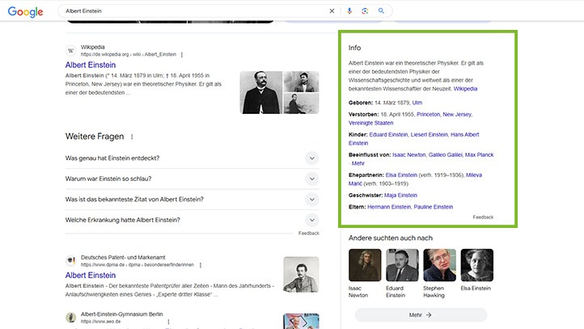
Task: Expand 'Welche Erkrankung hatte Albert Einstein?'
Action: (x=193, y=220)
